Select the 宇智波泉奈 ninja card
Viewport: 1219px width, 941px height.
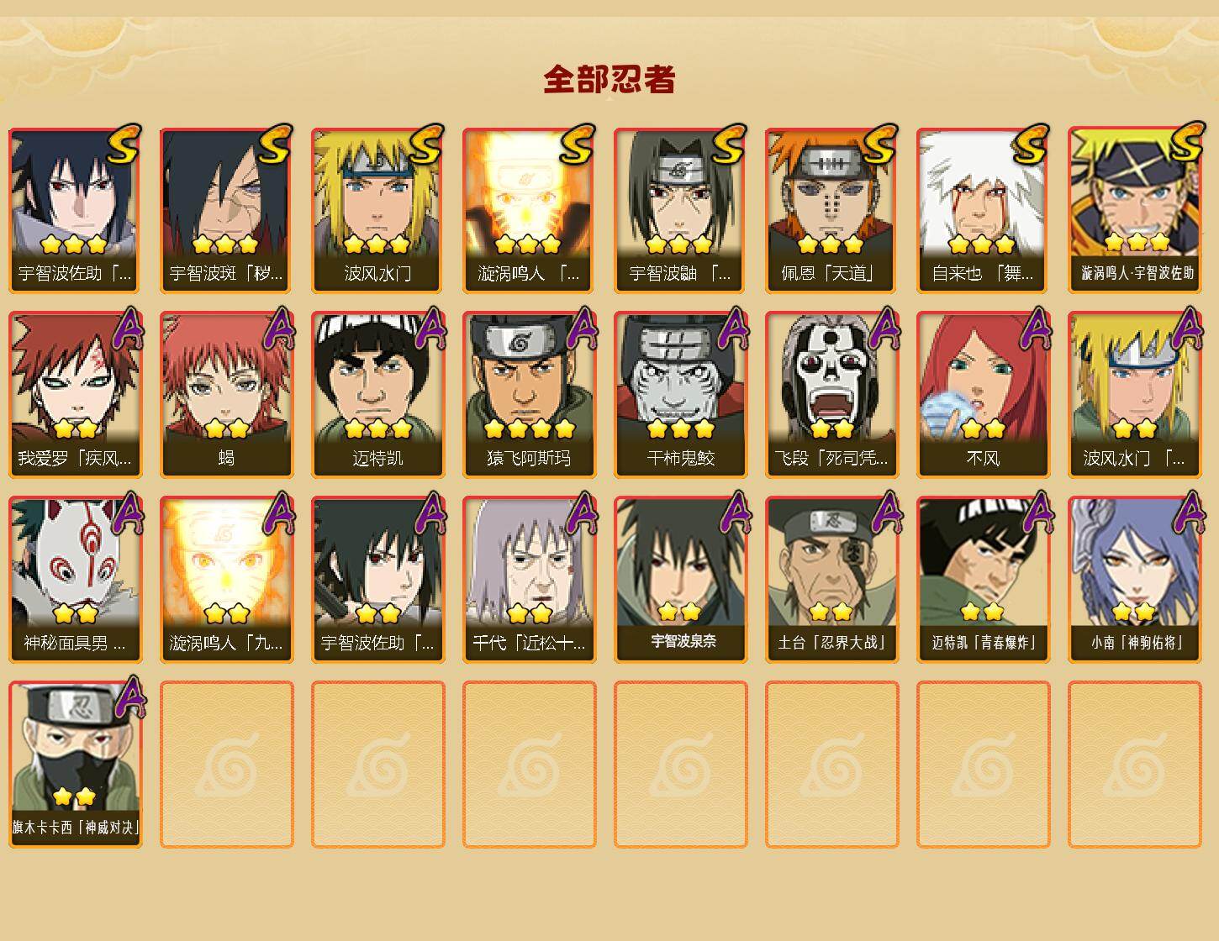point(681,580)
